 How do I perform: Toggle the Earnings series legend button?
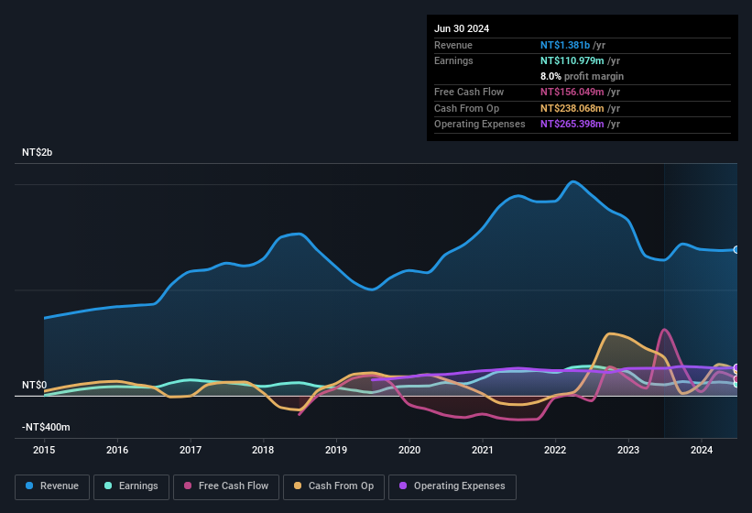[x=131, y=486]
